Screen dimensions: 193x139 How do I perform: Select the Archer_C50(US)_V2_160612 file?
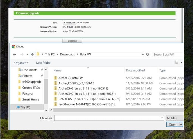76,83
